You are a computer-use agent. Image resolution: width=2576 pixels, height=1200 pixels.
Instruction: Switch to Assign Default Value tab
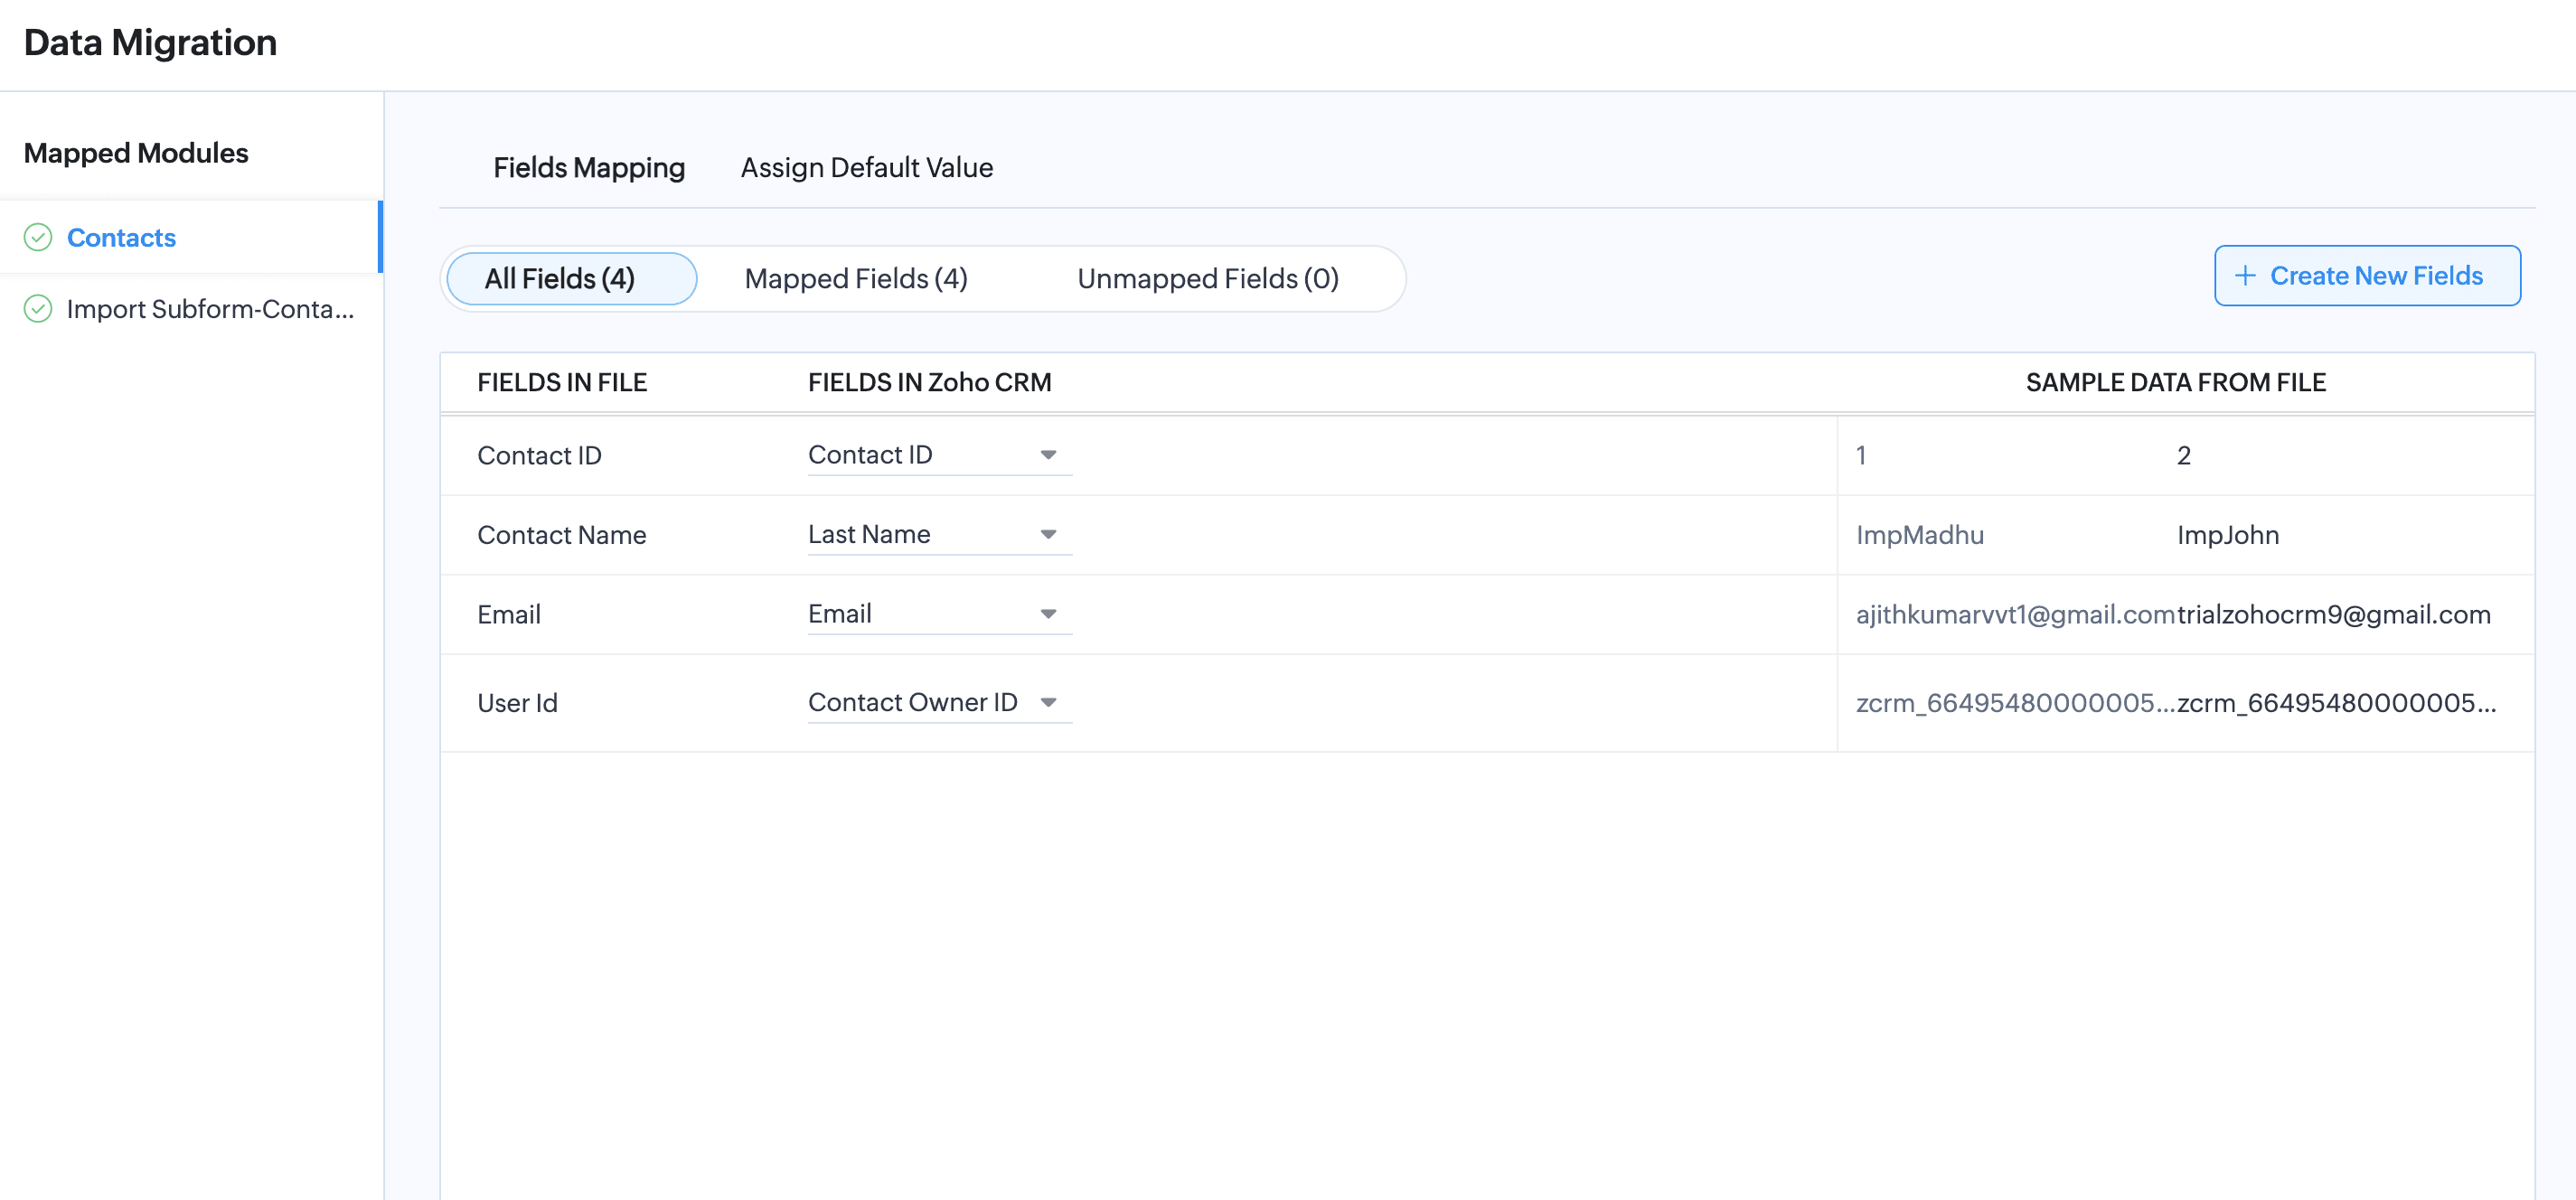click(866, 168)
